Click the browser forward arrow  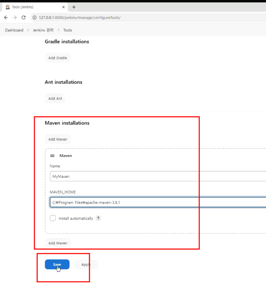click(15, 18)
